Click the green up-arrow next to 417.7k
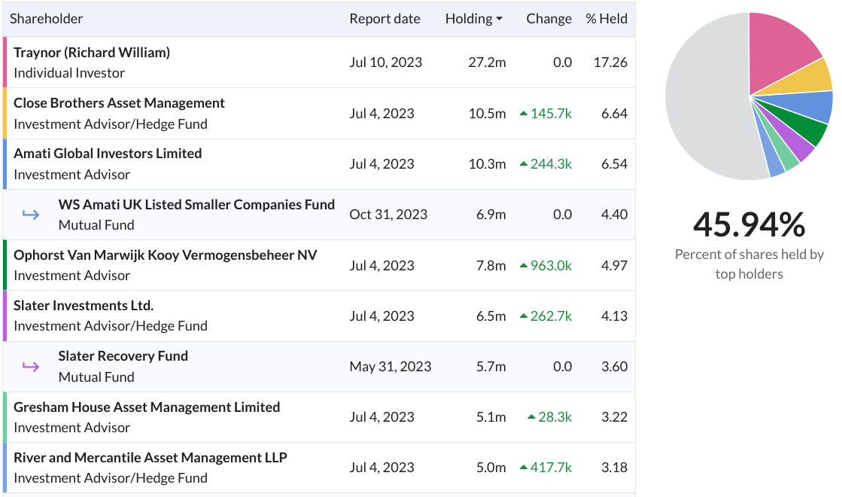 click(524, 468)
